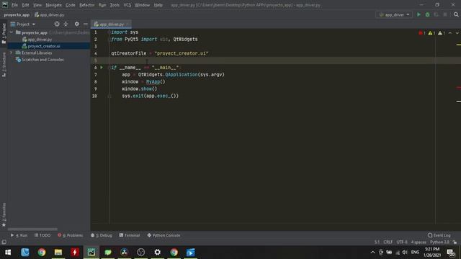Open PyCharm from the taskbar

click(x=91, y=253)
